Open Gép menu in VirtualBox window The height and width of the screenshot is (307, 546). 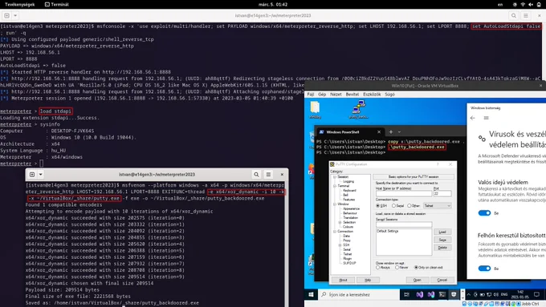pos(322,95)
